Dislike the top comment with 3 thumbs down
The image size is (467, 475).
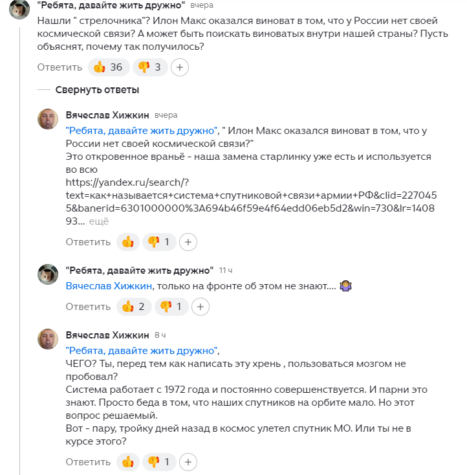click(150, 67)
